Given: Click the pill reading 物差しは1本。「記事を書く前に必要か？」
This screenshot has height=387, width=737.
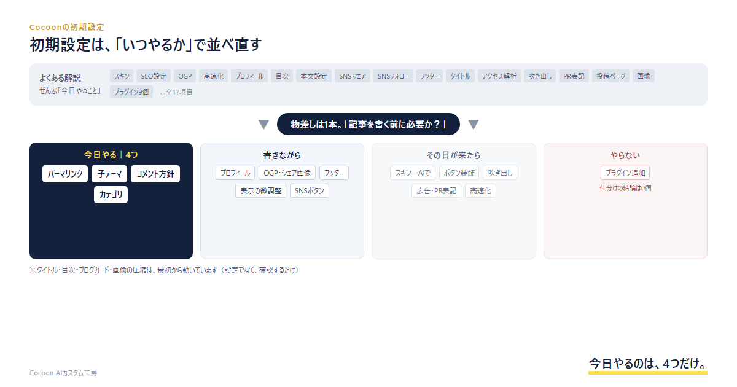Looking at the screenshot, I should tap(368, 124).
